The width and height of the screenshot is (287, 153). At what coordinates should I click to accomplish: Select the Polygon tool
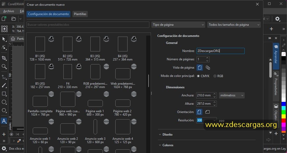coord(4,111)
